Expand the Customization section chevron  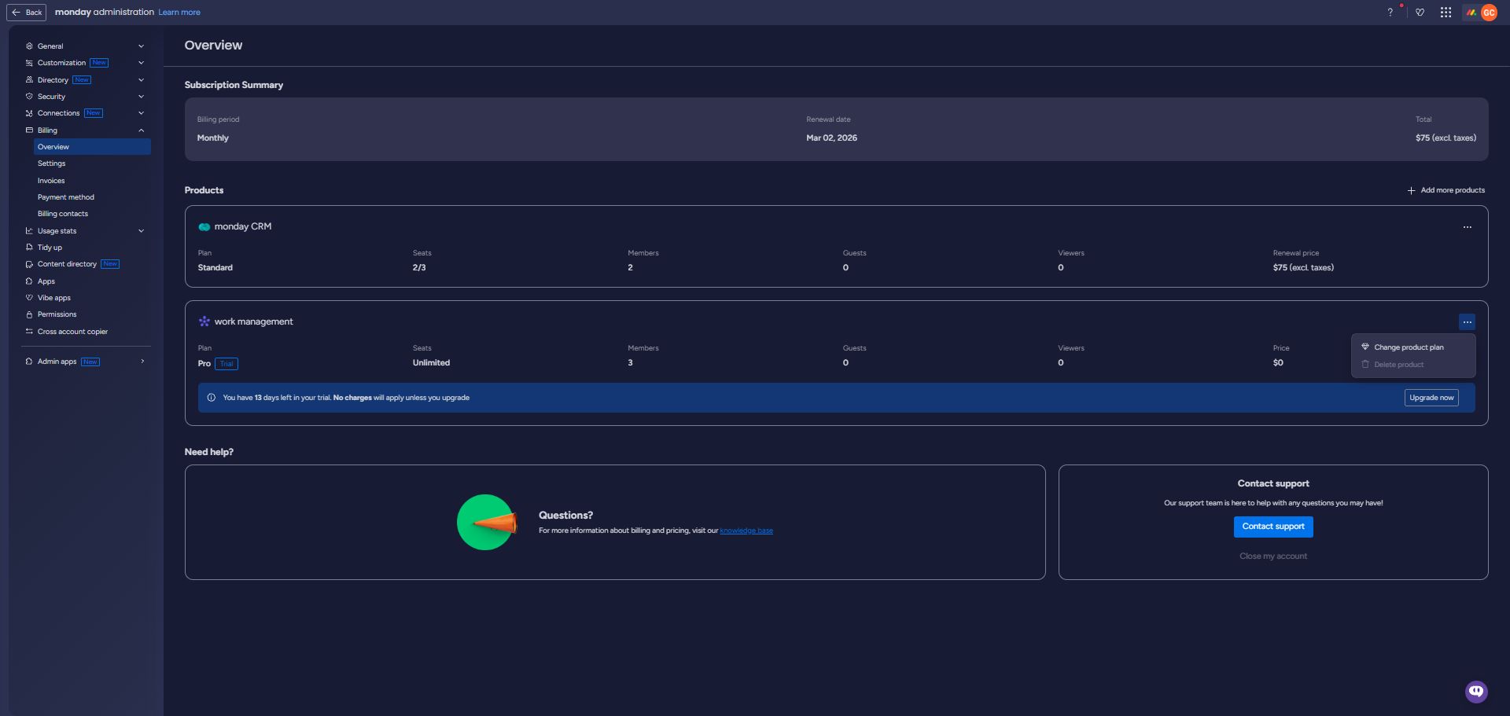pos(141,63)
